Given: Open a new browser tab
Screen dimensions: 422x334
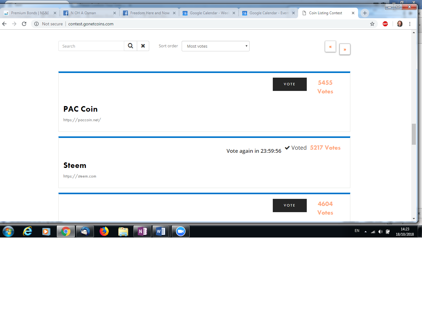Looking at the screenshot, I should (x=365, y=13).
